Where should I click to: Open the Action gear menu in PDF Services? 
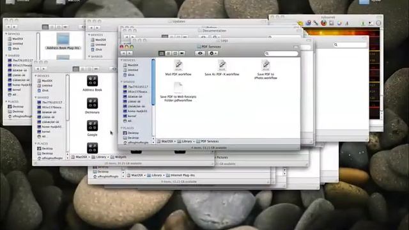tap(213, 53)
